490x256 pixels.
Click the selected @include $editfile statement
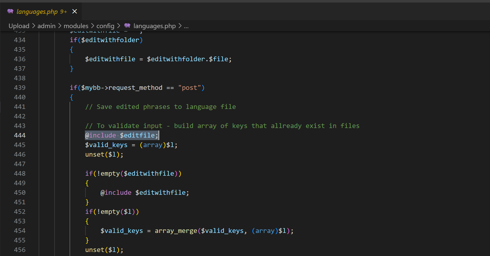click(x=122, y=135)
